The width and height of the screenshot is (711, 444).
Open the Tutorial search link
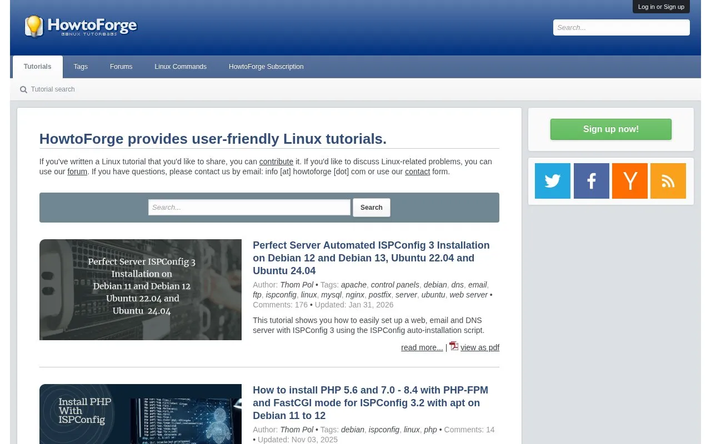click(x=53, y=89)
